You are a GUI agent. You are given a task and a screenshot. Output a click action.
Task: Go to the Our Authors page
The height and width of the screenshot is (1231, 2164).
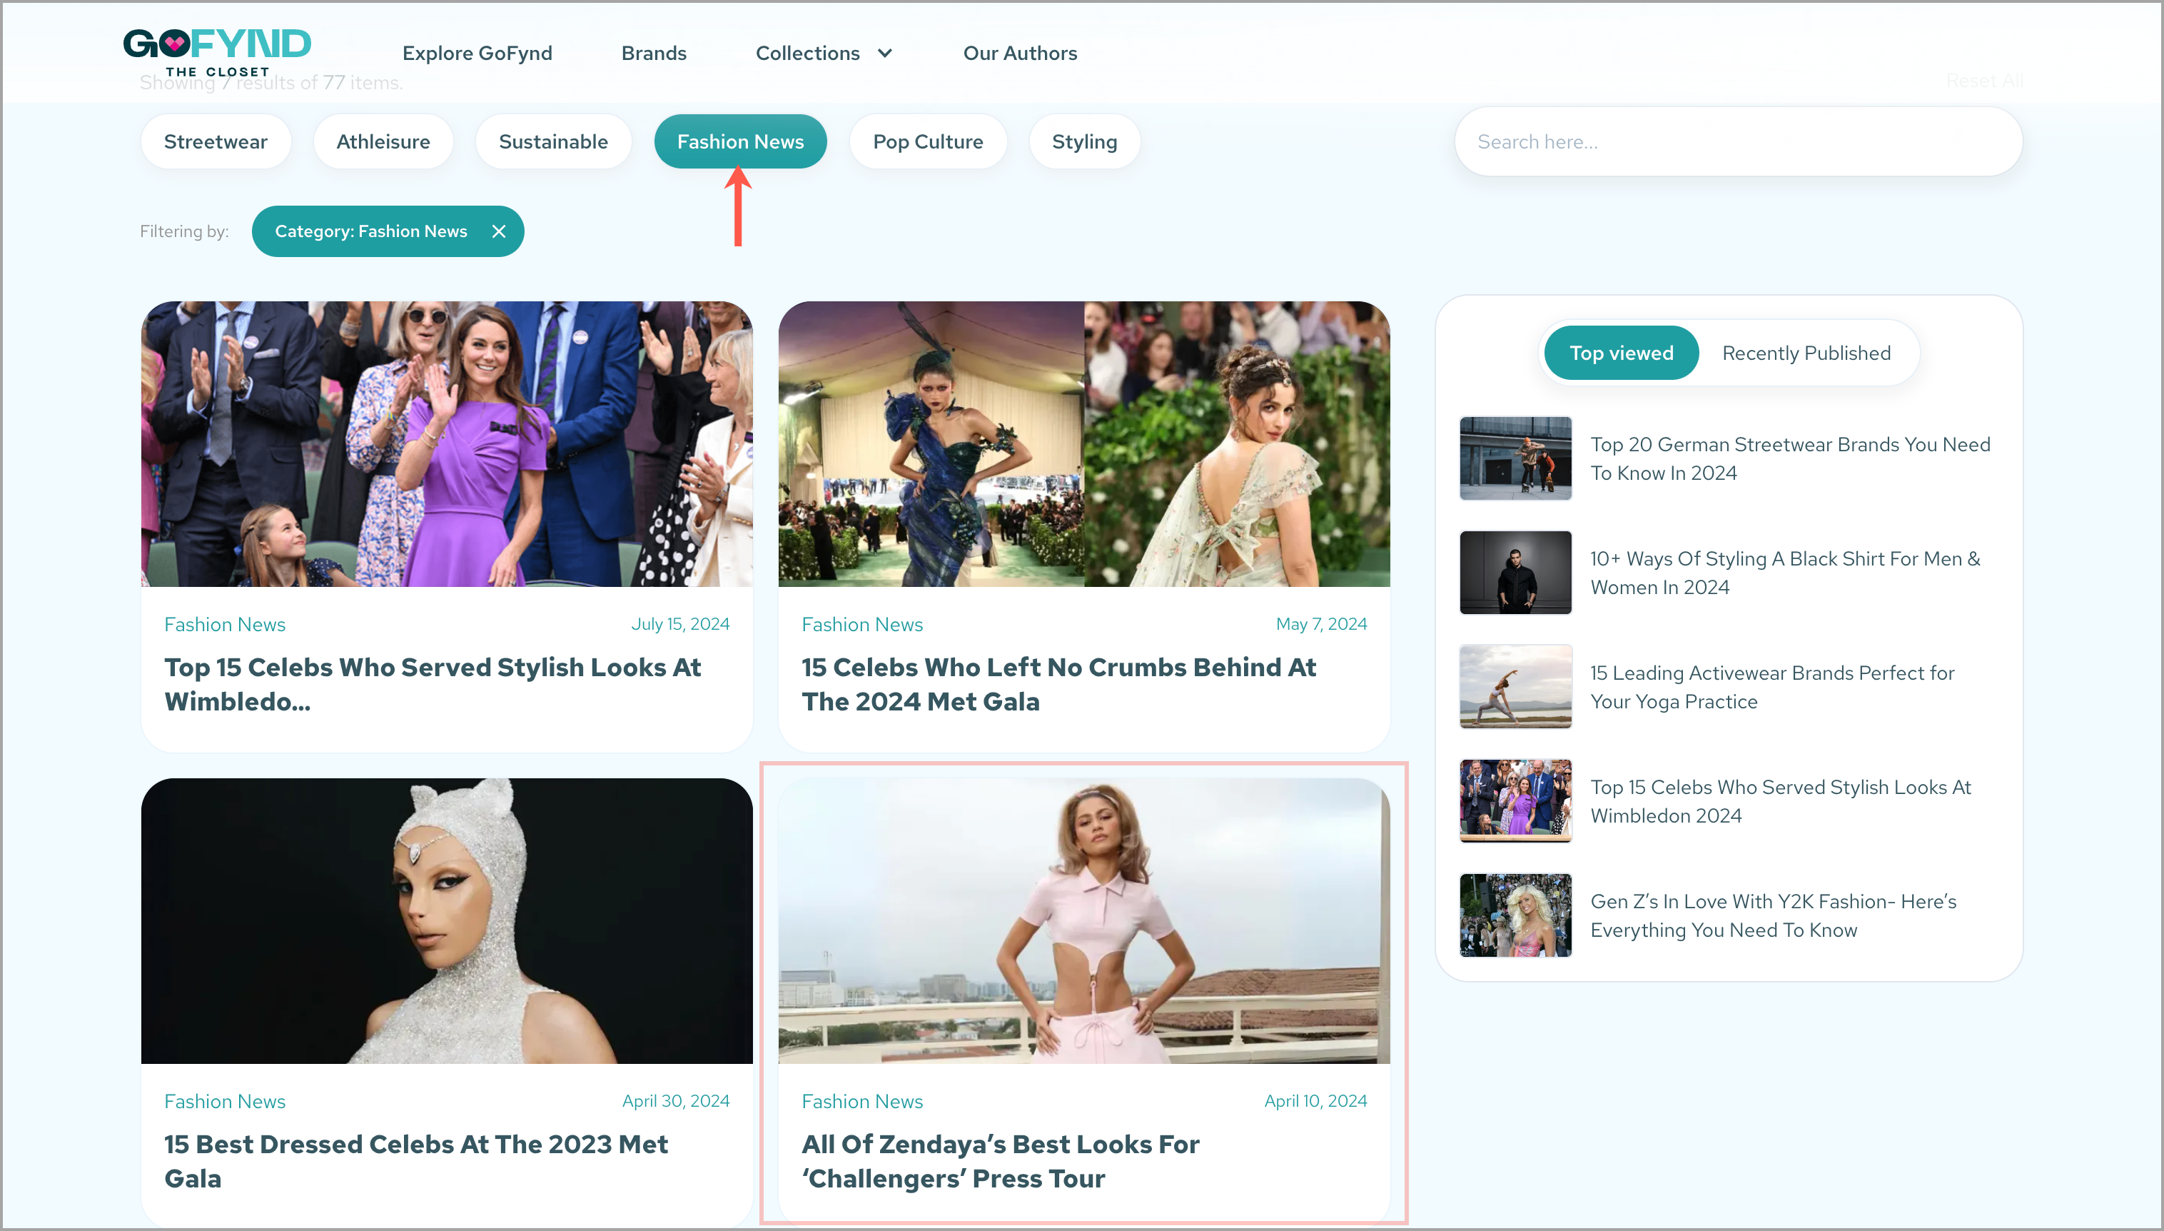[1020, 54]
